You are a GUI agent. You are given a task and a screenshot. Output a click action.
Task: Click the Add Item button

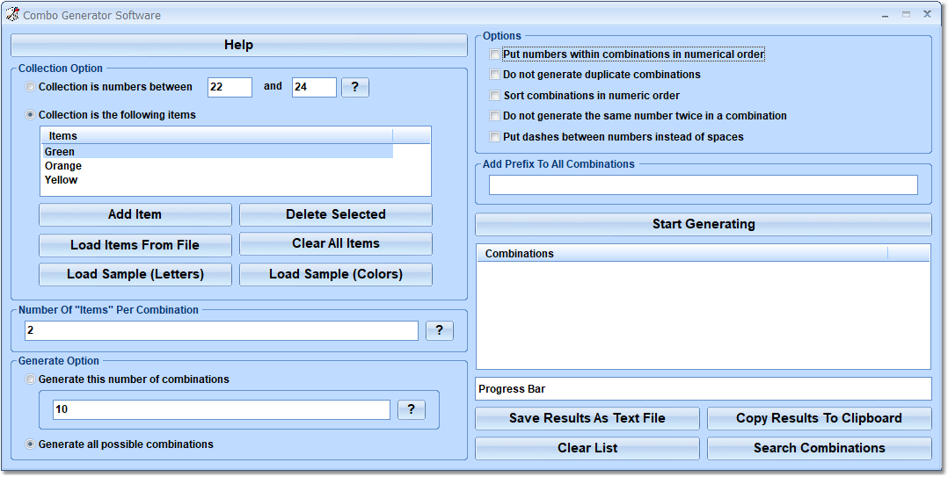(135, 214)
